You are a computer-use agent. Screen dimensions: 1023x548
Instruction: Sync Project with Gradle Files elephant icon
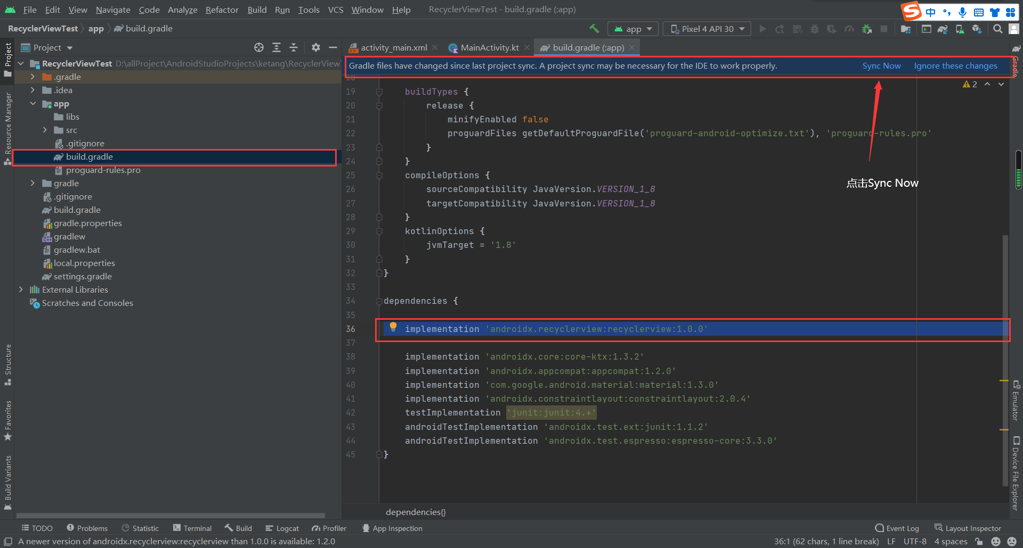943,29
